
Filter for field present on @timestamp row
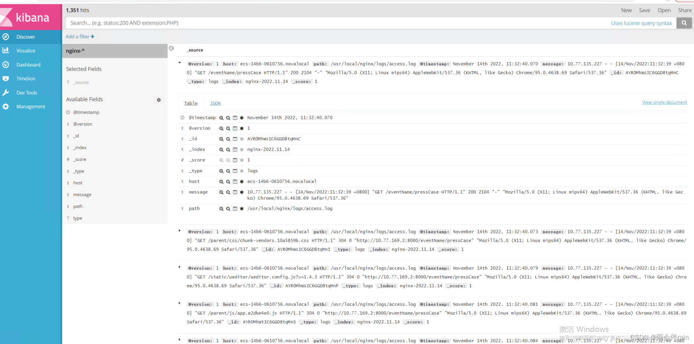click(x=242, y=118)
